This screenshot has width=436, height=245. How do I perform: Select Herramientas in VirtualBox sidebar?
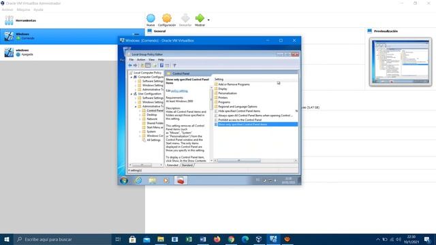(x=72, y=20)
